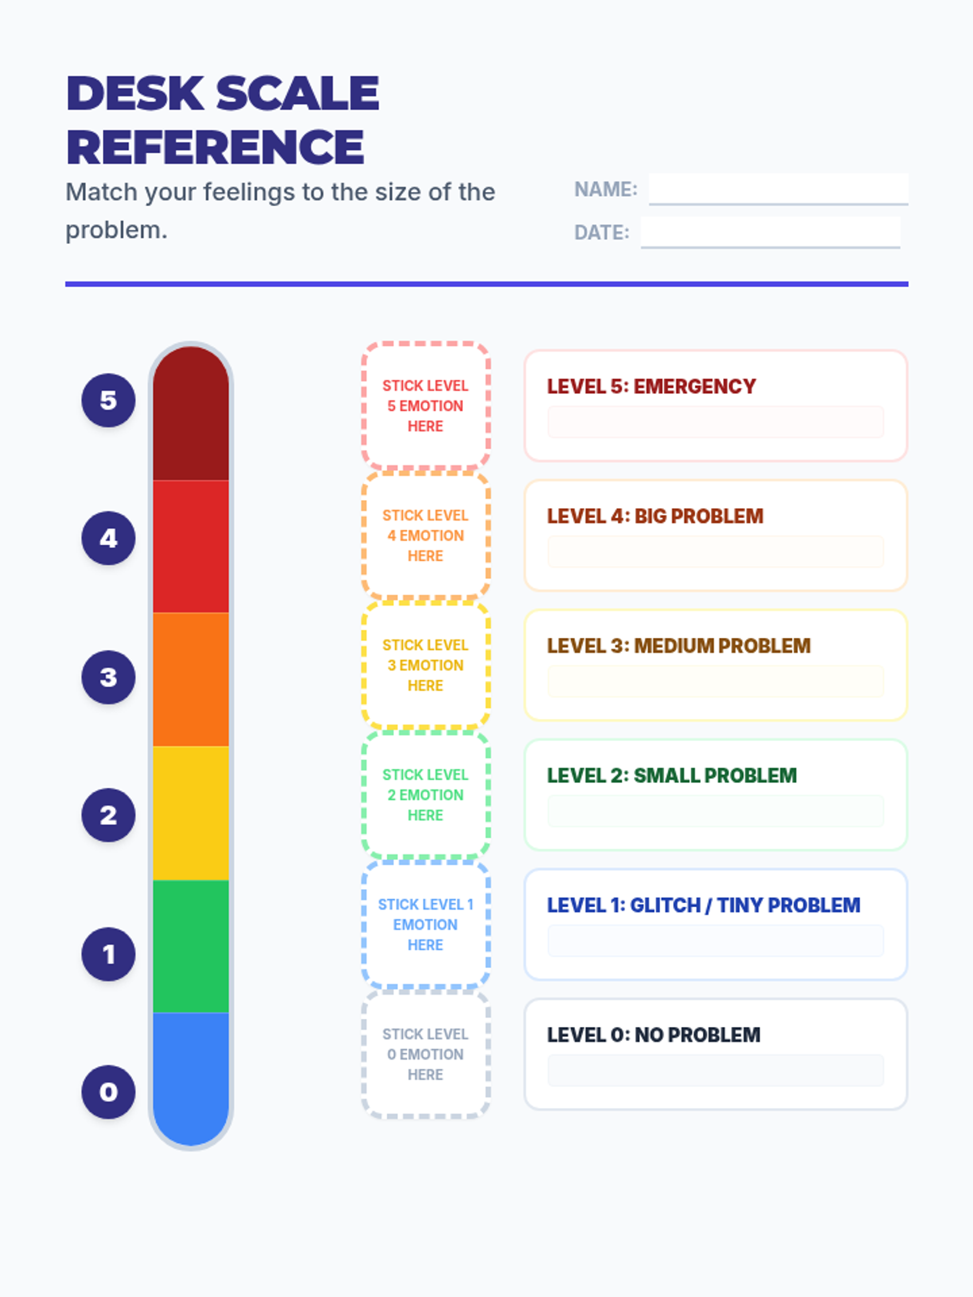The image size is (973, 1297).
Task: Click the number 0 circle badge
Action: tap(108, 1092)
